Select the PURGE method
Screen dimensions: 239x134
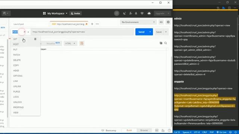click(16, 92)
